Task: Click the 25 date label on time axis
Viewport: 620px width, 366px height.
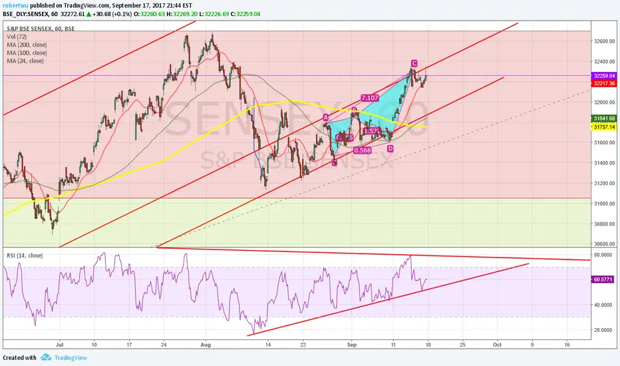Action: click(462, 345)
